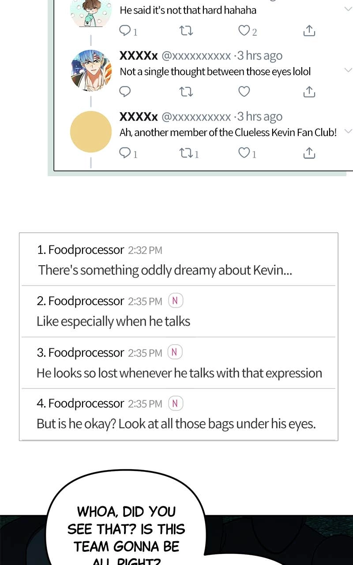Open chevron menu on Fan Club tweet
This screenshot has width=353, height=565.
tap(348, 131)
